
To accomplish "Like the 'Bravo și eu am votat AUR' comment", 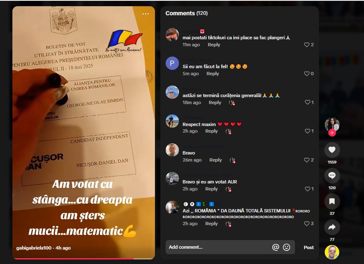I will click(309, 189).
